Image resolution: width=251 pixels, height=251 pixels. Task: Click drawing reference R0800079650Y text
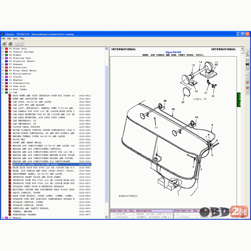(128, 196)
